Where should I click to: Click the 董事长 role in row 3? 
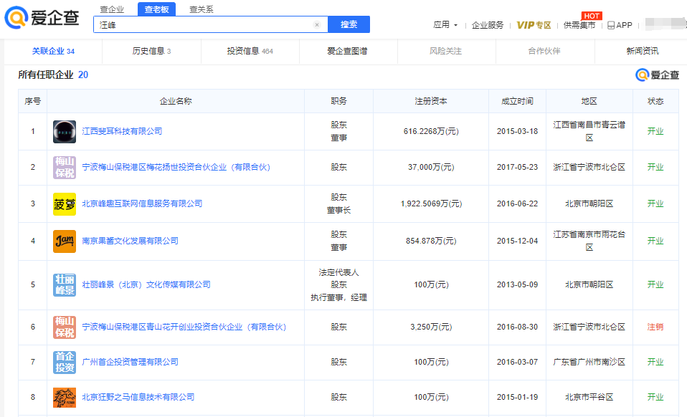(x=338, y=210)
